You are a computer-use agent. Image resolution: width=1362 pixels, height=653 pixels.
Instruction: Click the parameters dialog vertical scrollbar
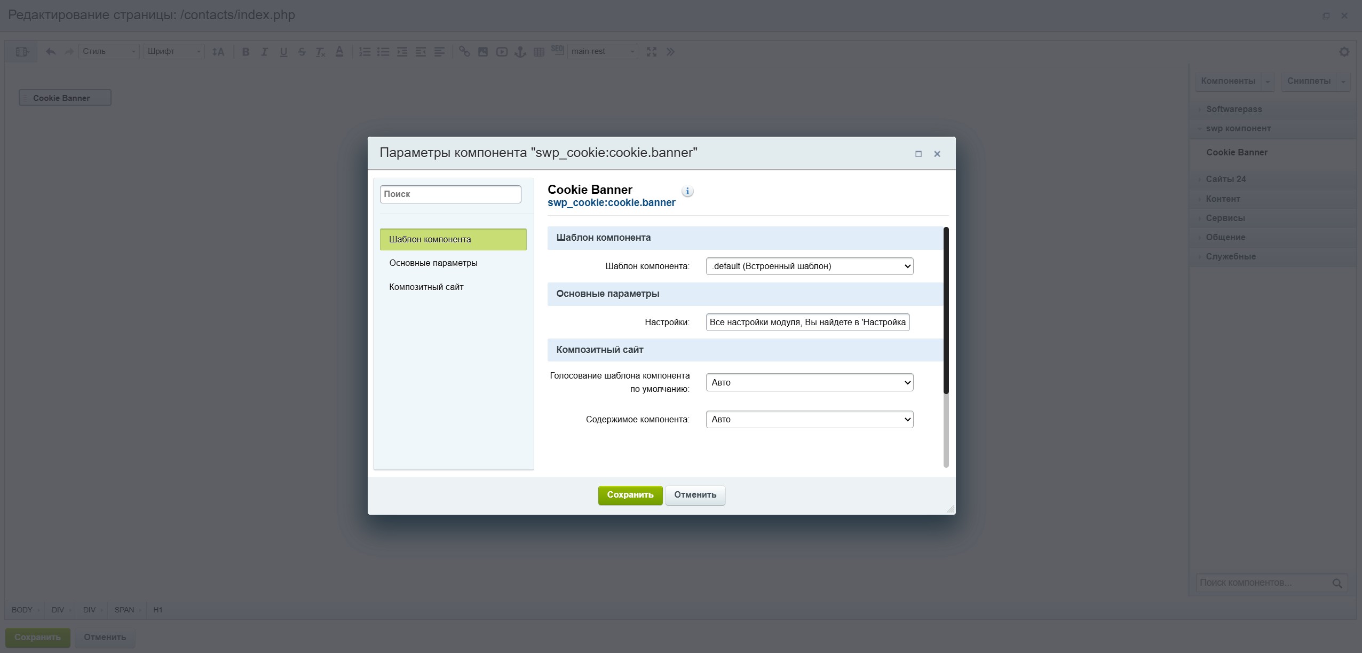tap(946, 310)
